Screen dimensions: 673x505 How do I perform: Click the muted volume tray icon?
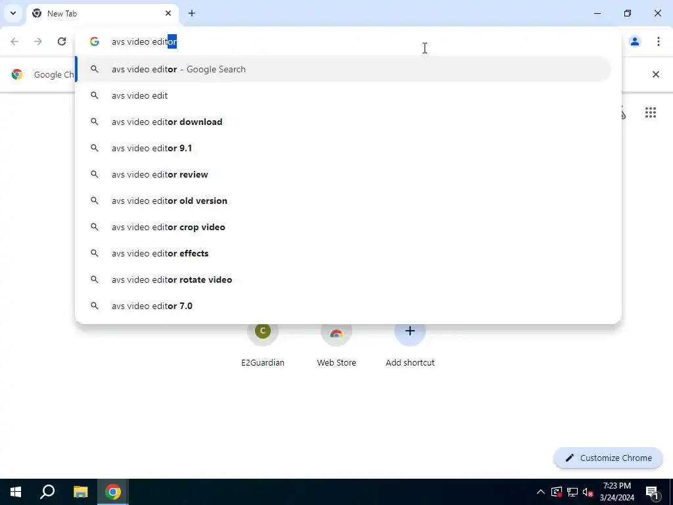[588, 492]
